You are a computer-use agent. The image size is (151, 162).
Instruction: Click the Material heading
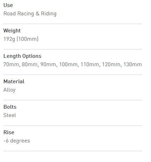[x=14, y=82]
